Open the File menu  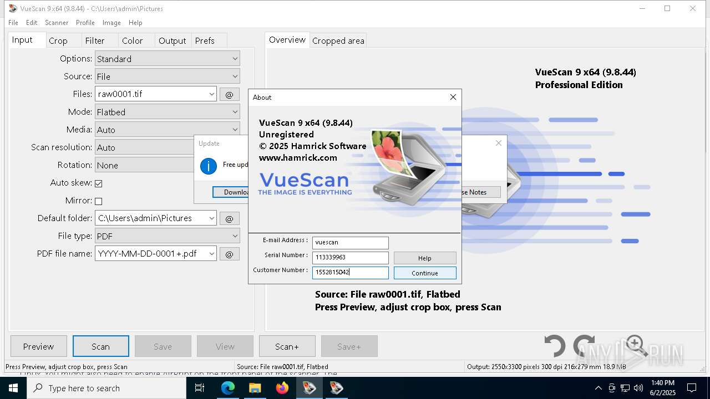pyautogui.click(x=13, y=23)
